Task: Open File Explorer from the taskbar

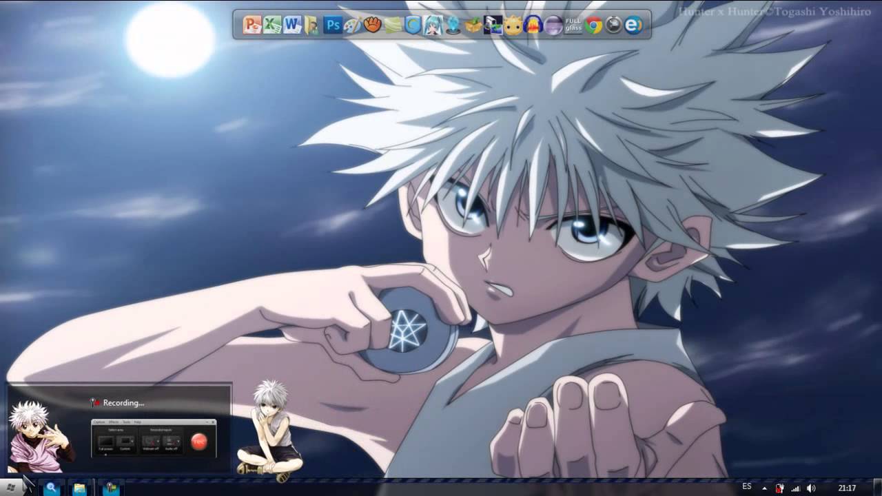Action: 80,488
